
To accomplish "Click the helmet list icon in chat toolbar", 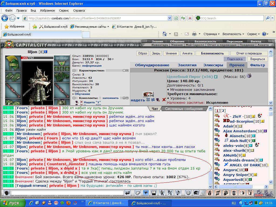I will tap(196, 193).
